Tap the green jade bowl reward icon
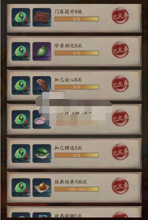The width and height of the screenshot is (148, 220). [x=42, y=154]
